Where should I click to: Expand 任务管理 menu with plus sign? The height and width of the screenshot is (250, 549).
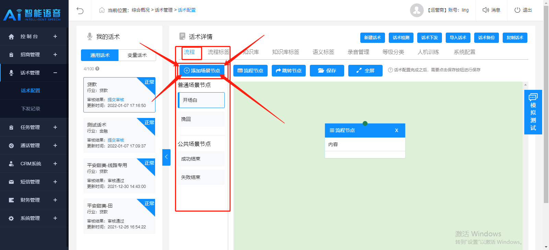coord(55,127)
